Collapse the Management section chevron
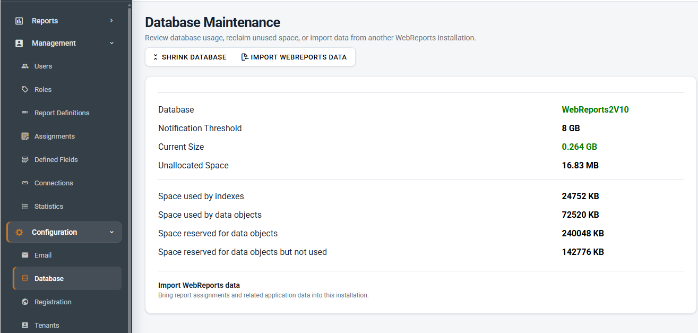698x333 pixels. point(111,43)
